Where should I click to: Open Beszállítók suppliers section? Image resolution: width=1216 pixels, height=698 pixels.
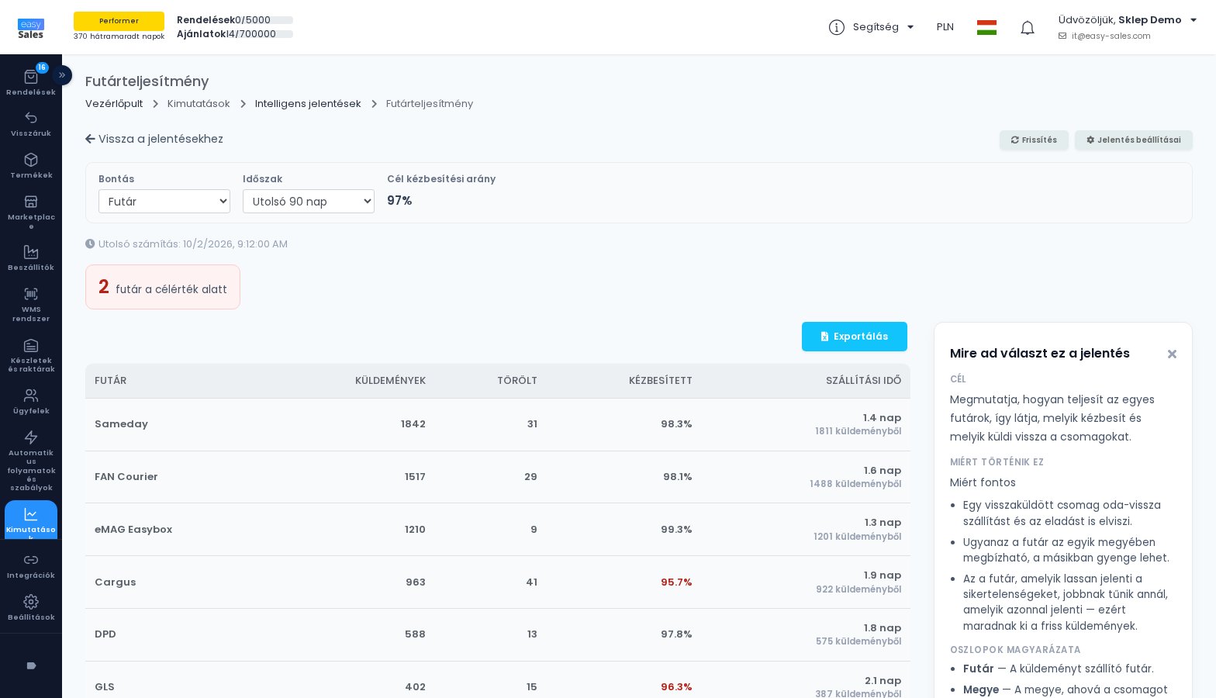31,258
